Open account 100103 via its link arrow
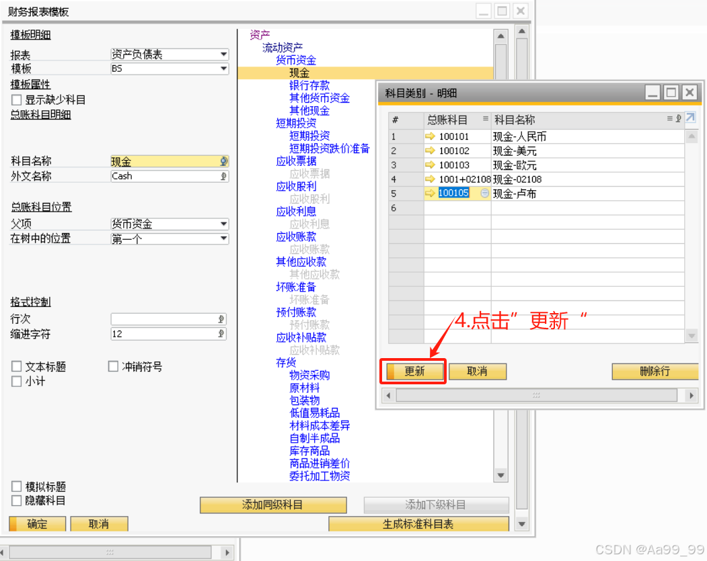The width and height of the screenshot is (707, 561). pos(431,165)
